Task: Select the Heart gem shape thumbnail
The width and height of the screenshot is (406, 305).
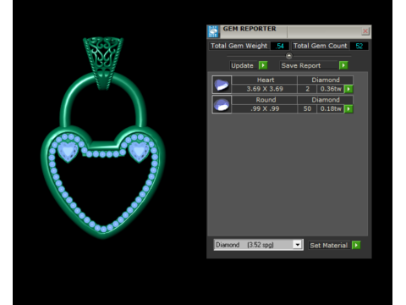Action: click(x=222, y=85)
